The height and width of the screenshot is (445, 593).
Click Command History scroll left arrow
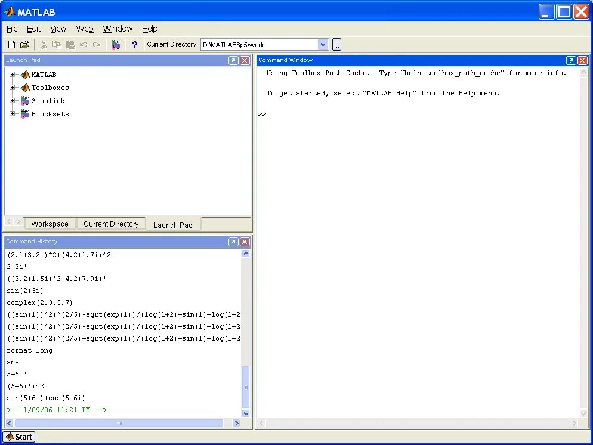coord(10,423)
